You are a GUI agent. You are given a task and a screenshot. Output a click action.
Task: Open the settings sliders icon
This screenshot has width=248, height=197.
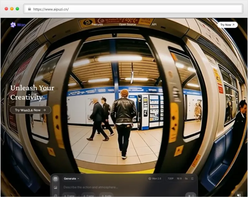[x=193, y=179]
